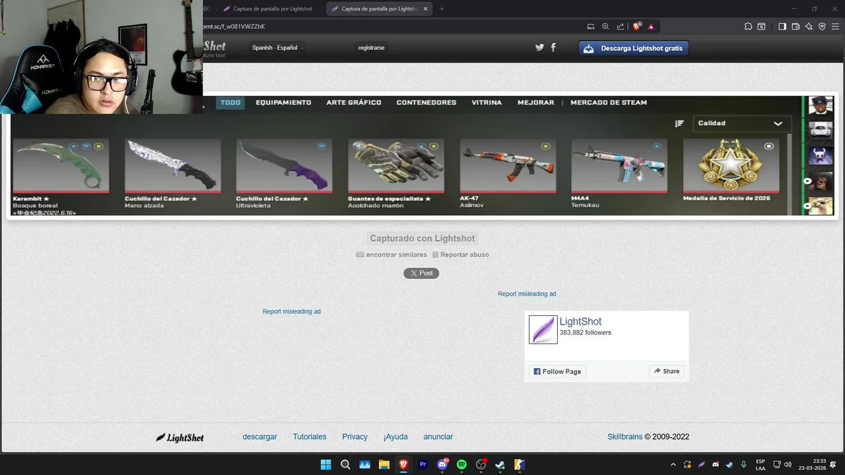Click the volume speaker icon in tray

[788, 464]
